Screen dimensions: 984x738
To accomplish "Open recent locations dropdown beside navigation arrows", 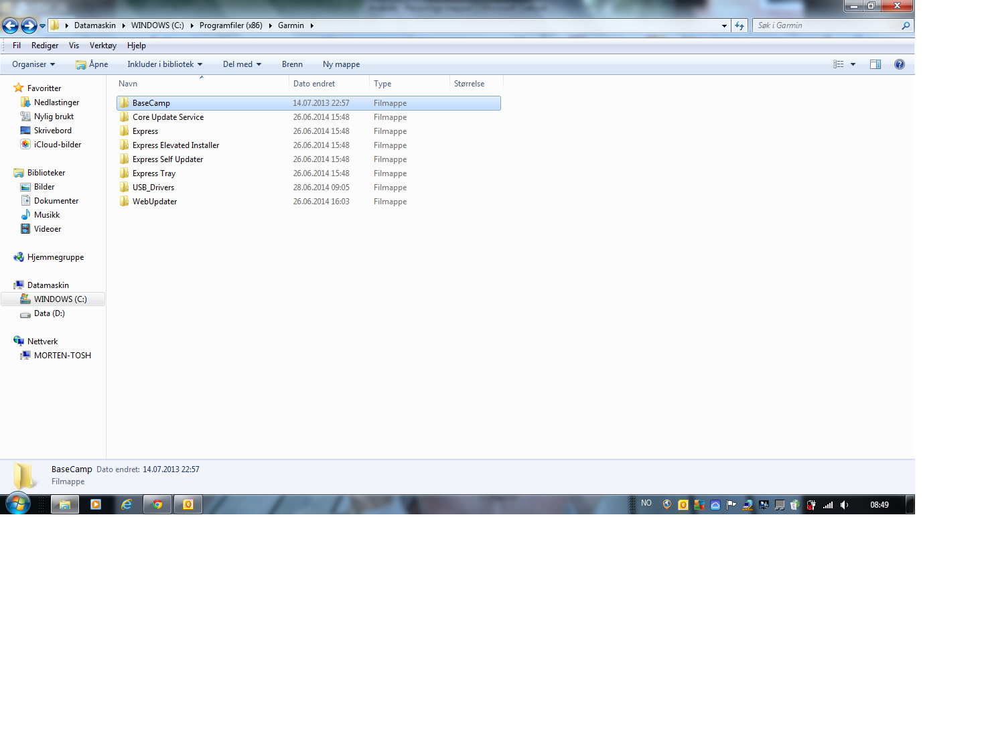I will click(x=42, y=26).
